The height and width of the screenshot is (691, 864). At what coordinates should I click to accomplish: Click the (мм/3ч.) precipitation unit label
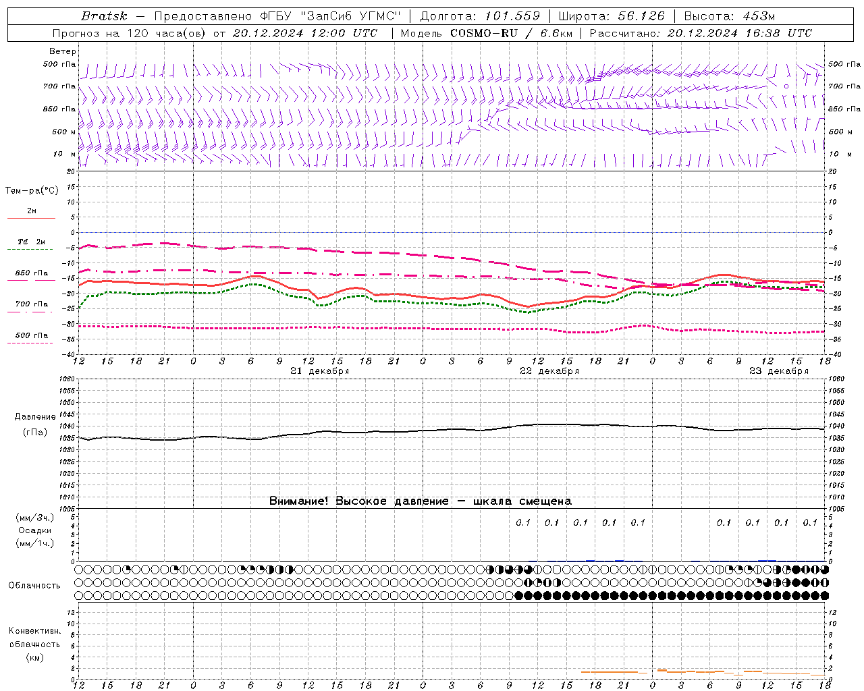(x=34, y=518)
